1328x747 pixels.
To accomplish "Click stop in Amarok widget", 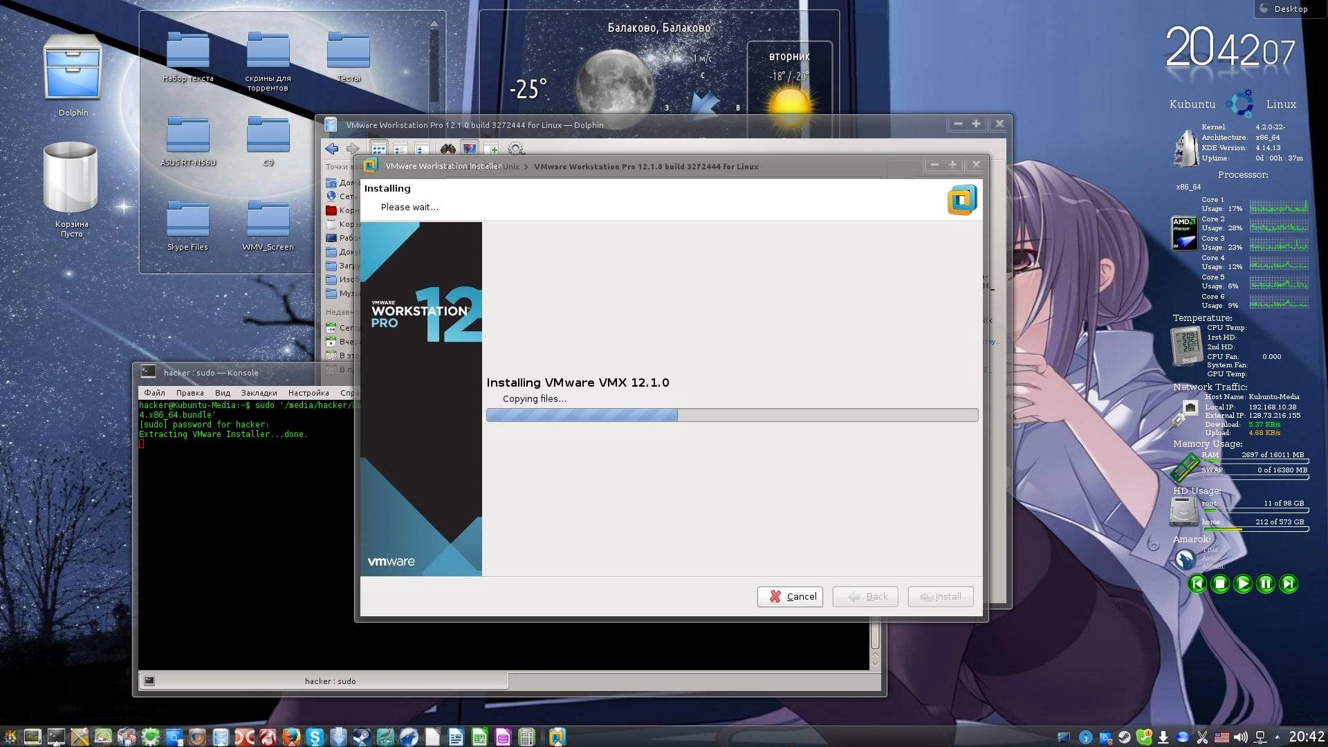I will click(1220, 584).
